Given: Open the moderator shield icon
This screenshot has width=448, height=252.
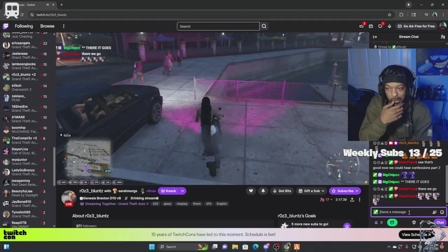Looking at the screenshot, I should pyautogui.click(x=414, y=223).
